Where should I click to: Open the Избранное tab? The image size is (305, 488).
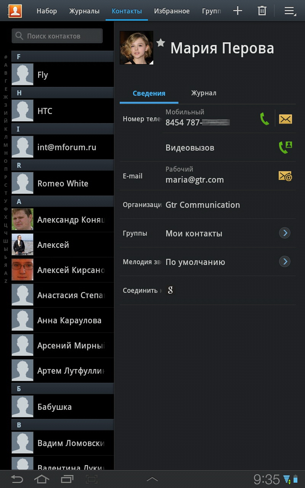(172, 11)
